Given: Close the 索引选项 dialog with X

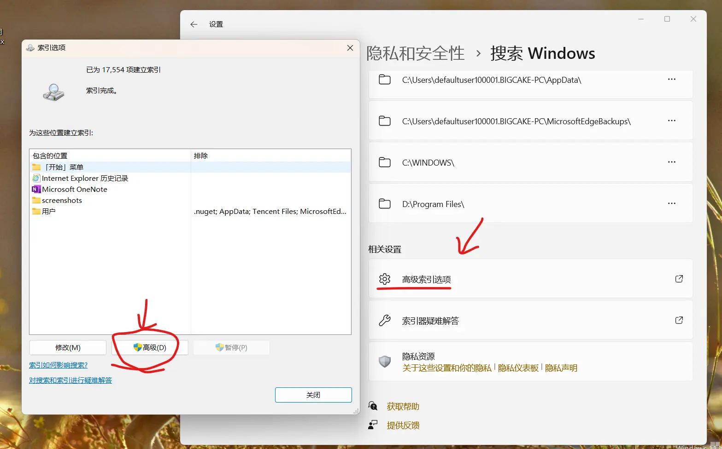Looking at the screenshot, I should tap(350, 48).
